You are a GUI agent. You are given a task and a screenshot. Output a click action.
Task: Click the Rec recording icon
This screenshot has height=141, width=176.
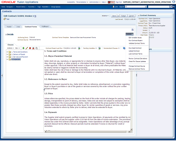(x=111, y=2)
